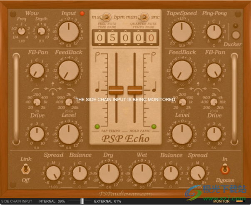Image resolution: width=251 pixels, height=205 pixels.
Task: Flip the man / snc tempo switch
Action: (x=144, y=17)
